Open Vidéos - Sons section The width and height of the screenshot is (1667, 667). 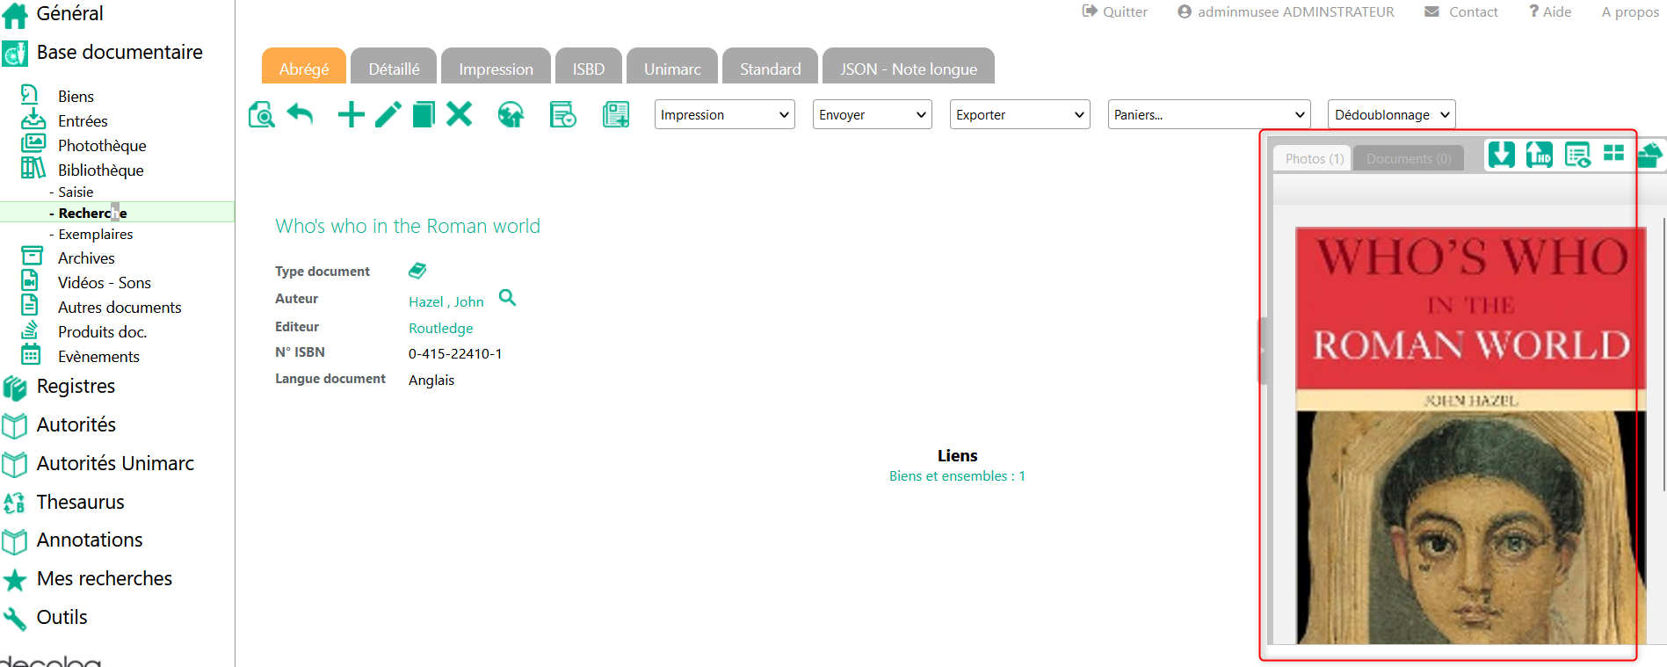pos(105,282)
